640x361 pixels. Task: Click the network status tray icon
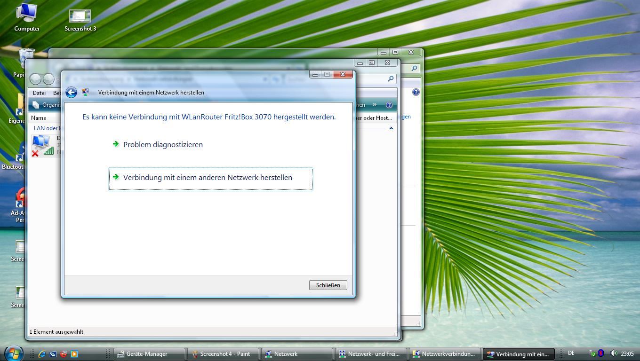coord(593,353)
